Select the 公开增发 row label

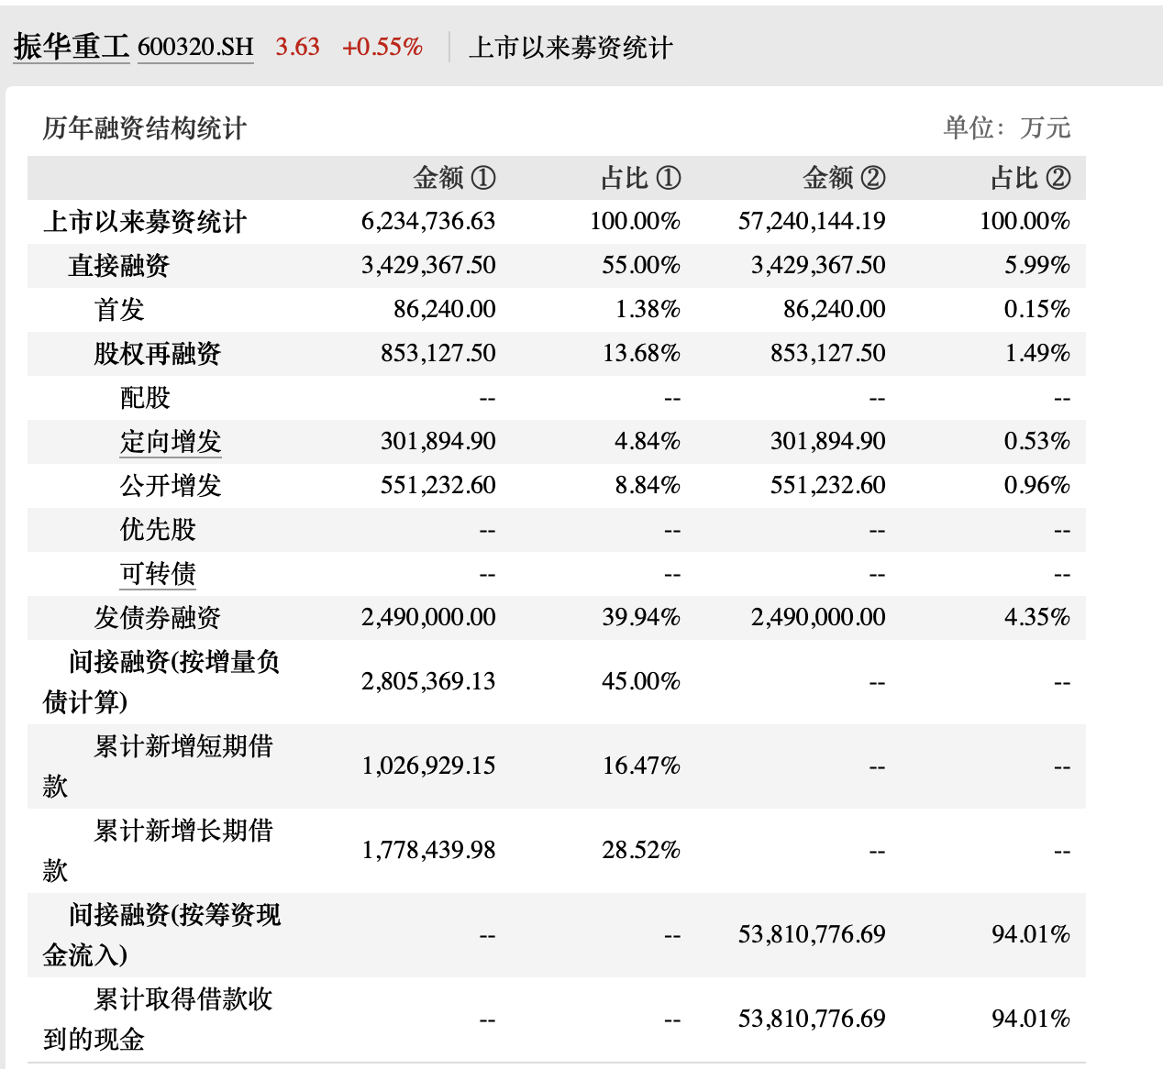click(x=171, y=486)
